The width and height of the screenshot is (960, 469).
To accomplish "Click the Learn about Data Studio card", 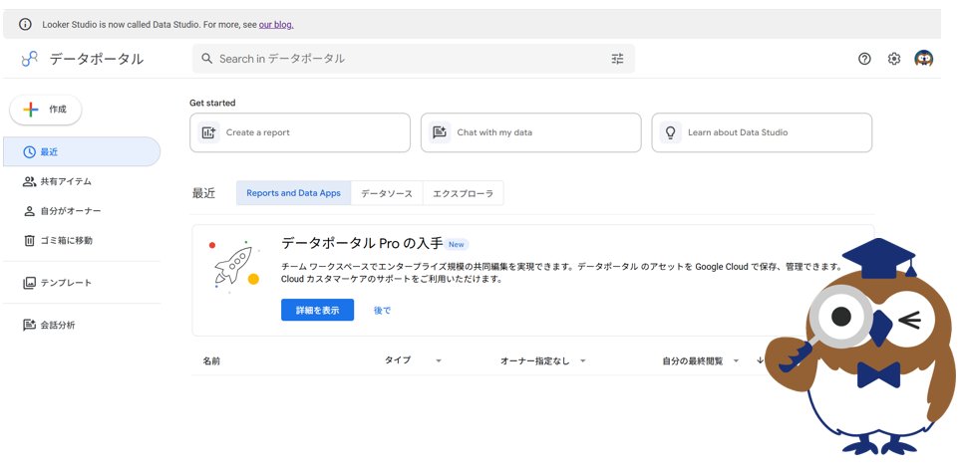I will (762, 132).
